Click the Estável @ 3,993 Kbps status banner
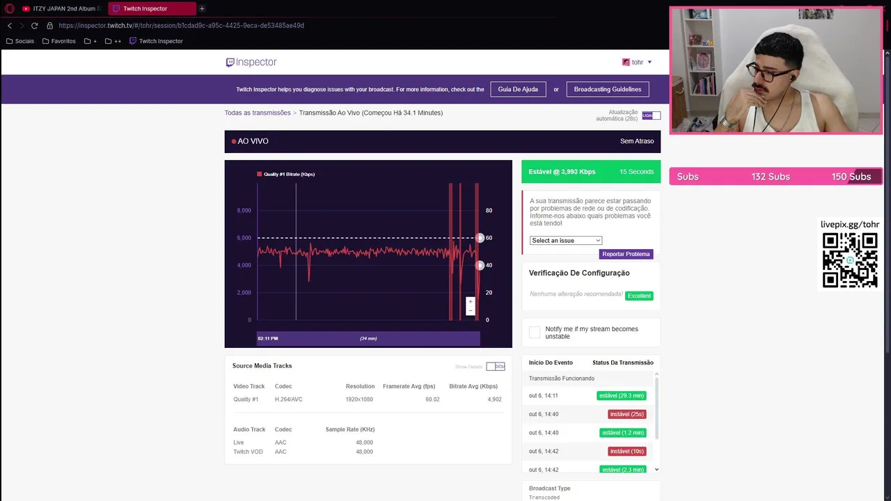The width and height of the screenshot is (891, 501). [x=591, y=171]
